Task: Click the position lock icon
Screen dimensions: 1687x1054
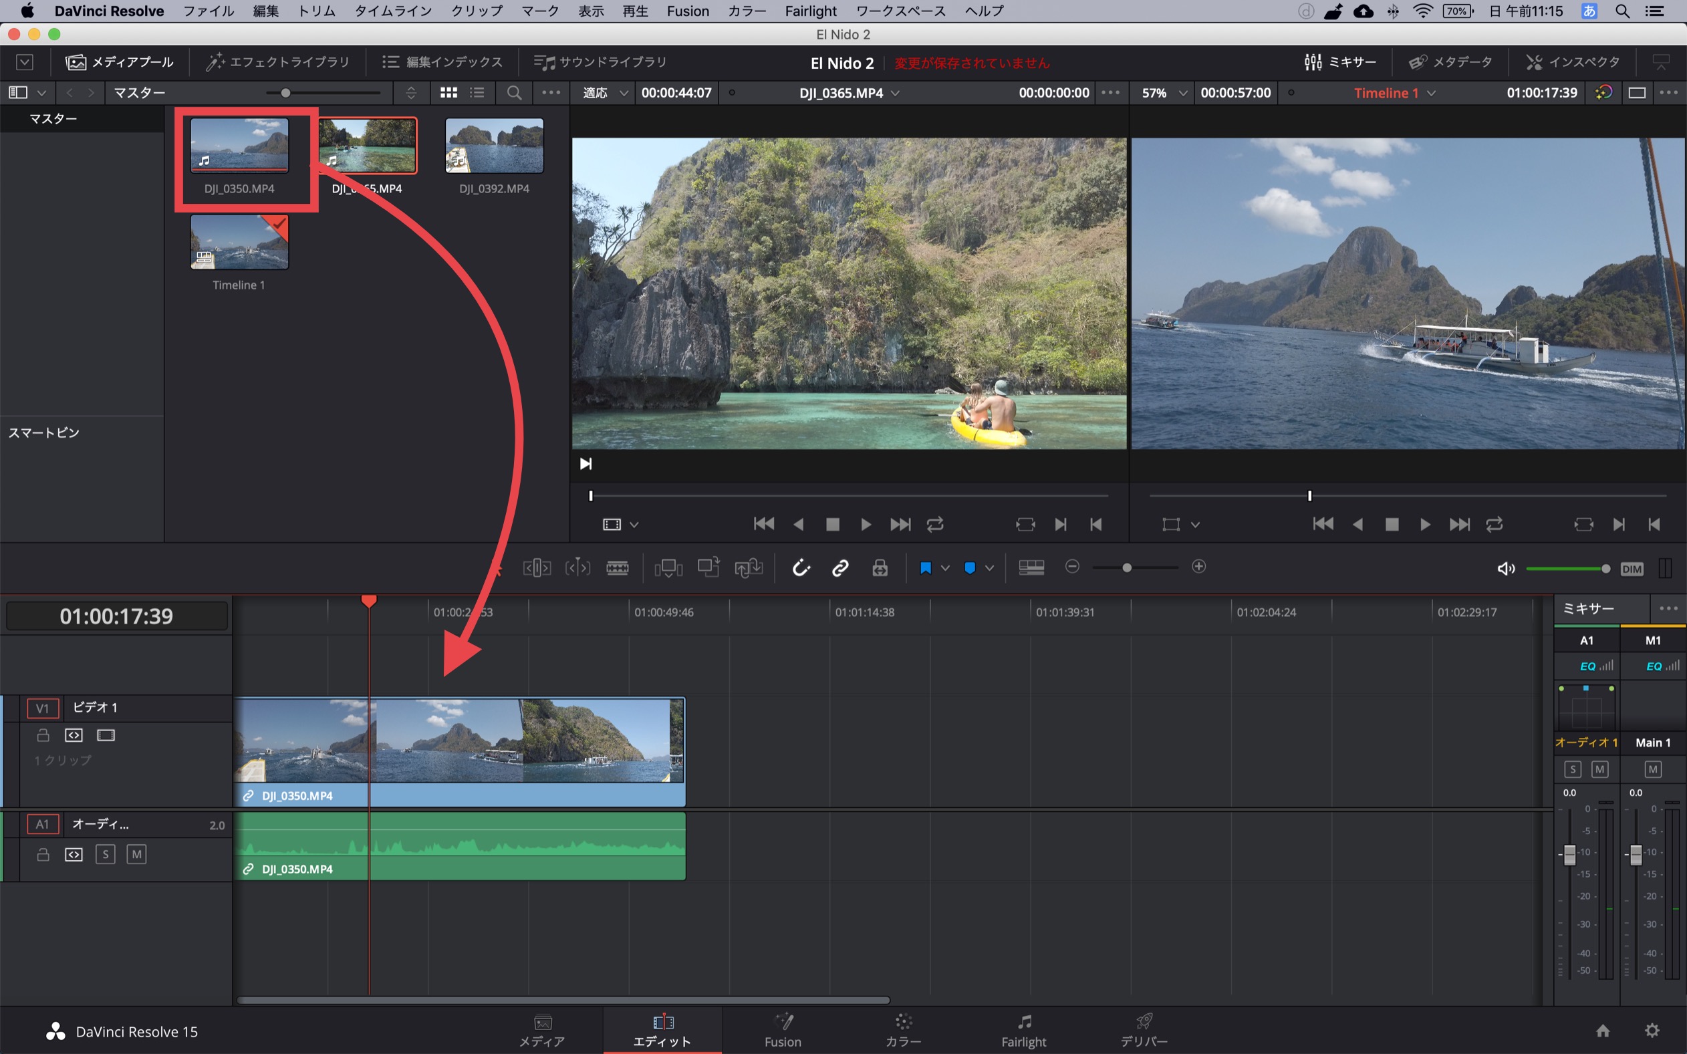Action: pos(880,568)
